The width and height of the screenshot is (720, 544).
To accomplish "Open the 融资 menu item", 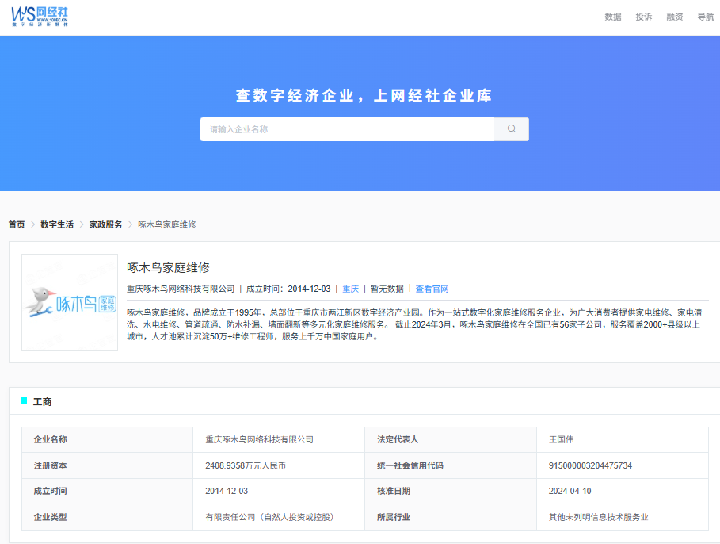I will [675, 17].
